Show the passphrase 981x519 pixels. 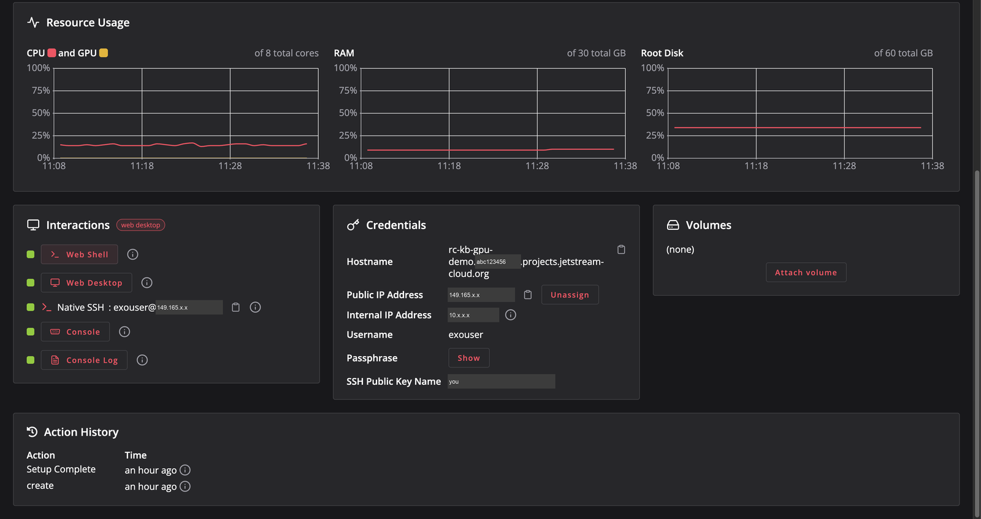468,358
